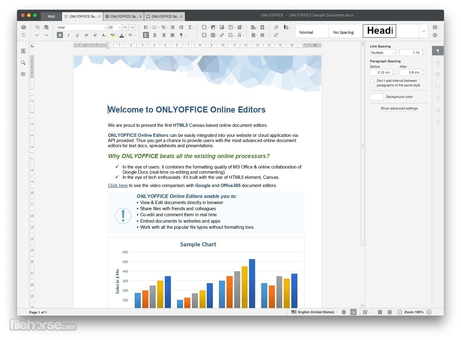Apply strikethrough formatting
The width and height of the screenshot is (461, 340).
tap(86, 35)
